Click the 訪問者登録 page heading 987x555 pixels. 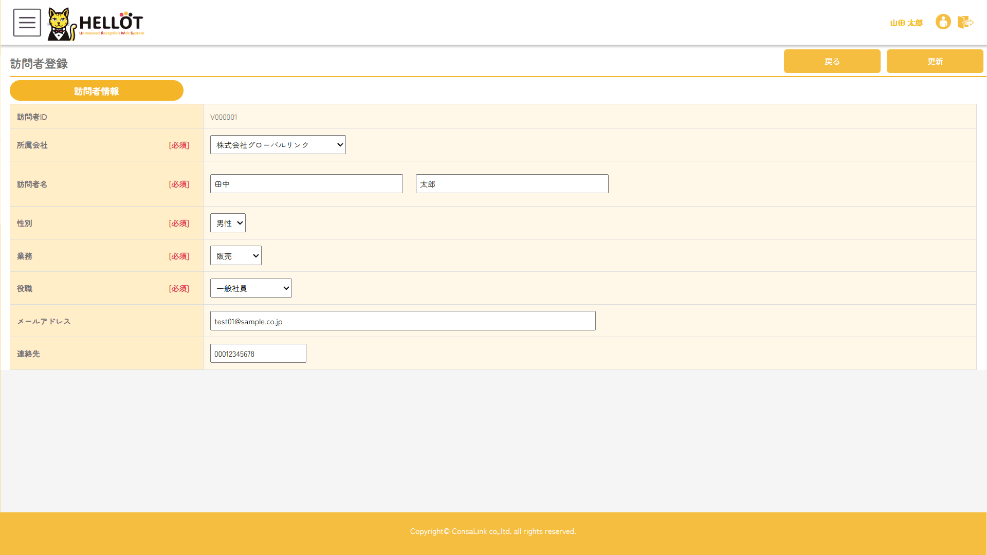(x=39, y=64)
